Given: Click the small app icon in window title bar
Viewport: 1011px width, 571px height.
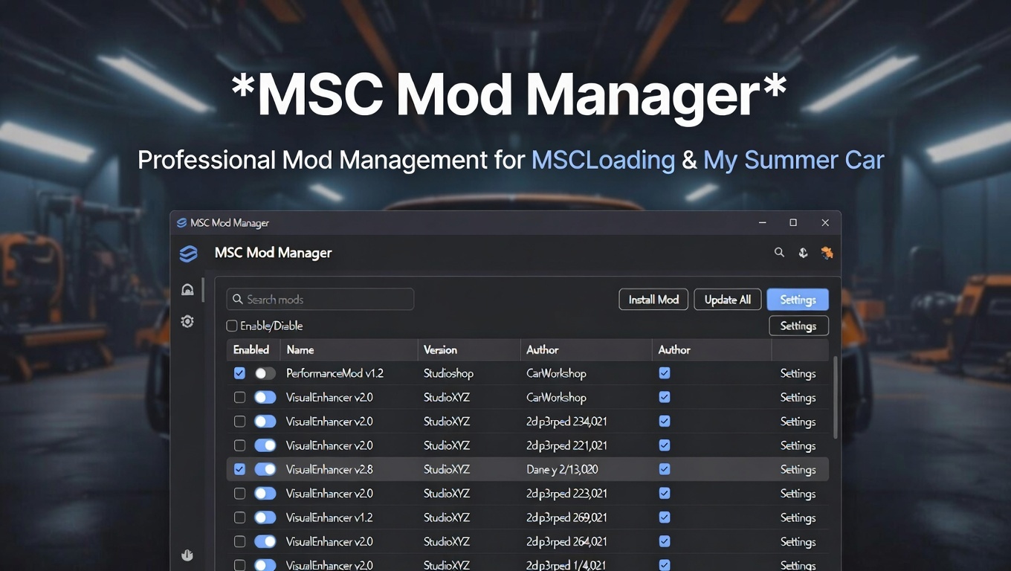Looking at the screenshot, I should click(x=181, y=223).
